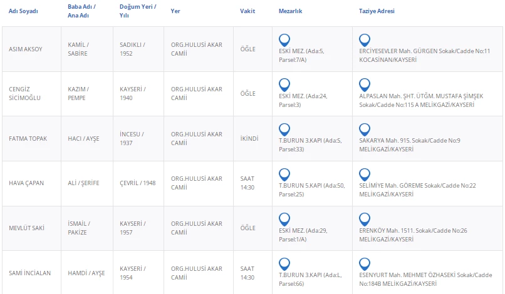Click T.Burun 5.Kapı cemetery map pin
This screenshot has height=294, width=505.
(284, 174)
